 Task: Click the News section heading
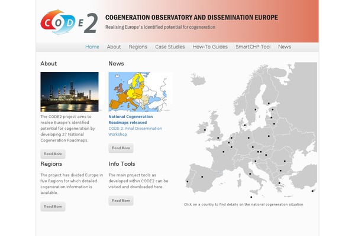[116, 64]
